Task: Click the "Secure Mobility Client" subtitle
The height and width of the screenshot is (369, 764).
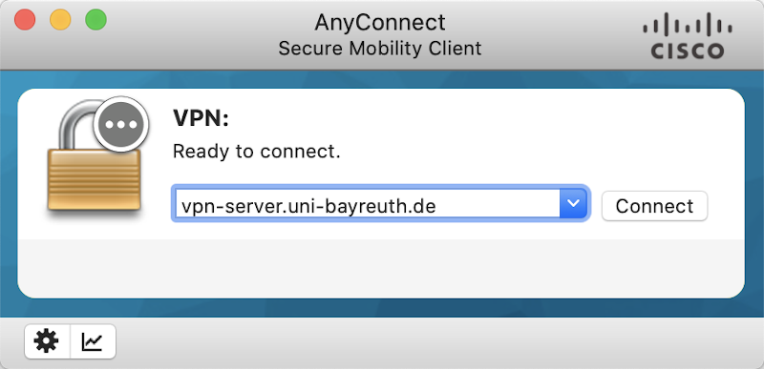Action: 379,49
